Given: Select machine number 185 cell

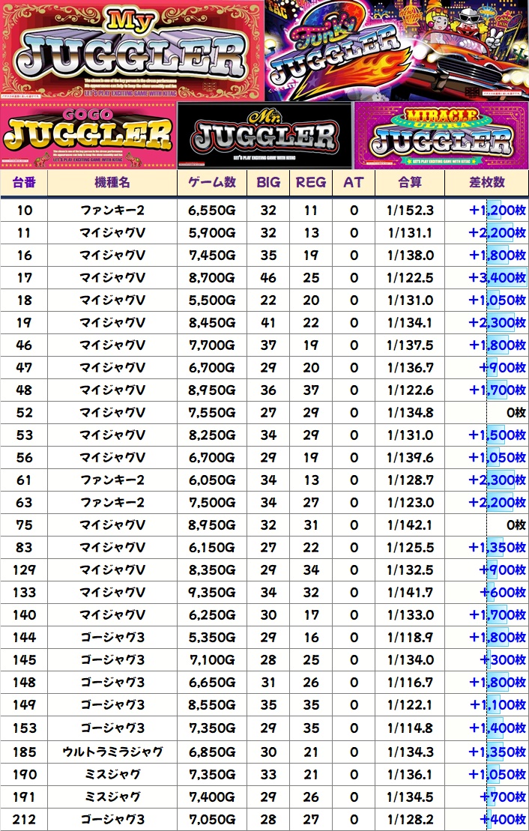Looking at the screenshot, I should click(24, 752).
